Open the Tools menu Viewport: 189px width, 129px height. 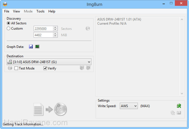pyautogui.click(x=41, y=11)
